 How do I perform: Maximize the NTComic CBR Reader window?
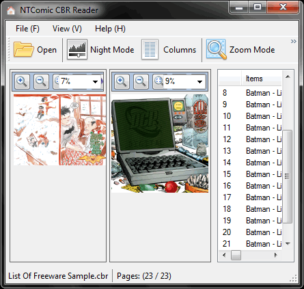(258, 8)
